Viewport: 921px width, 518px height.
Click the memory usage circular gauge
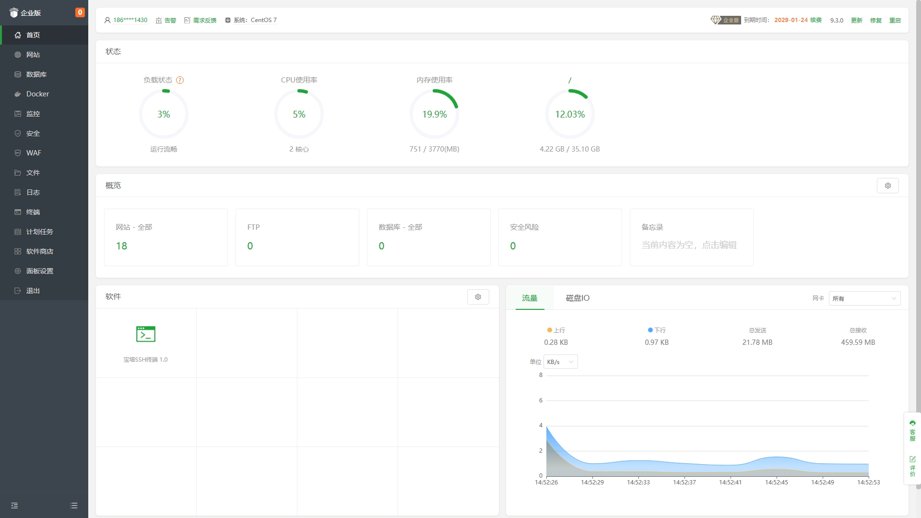[434, 114]
